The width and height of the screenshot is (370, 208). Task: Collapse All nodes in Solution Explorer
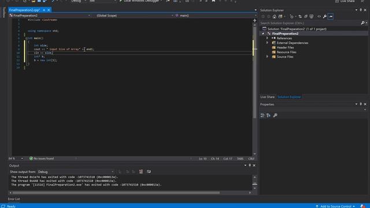[x=306, y=17]
